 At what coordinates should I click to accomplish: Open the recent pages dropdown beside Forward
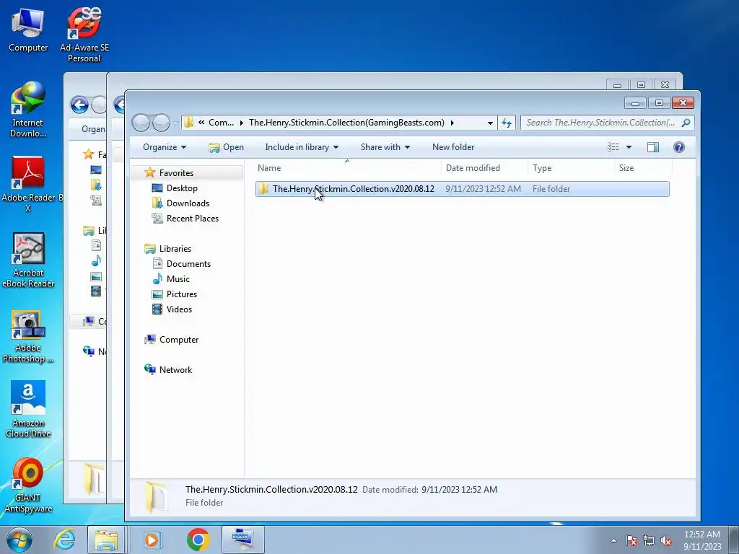(176, 123)
